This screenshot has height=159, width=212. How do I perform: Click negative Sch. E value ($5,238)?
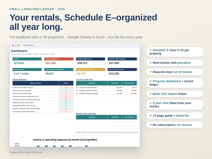[134, 94]
